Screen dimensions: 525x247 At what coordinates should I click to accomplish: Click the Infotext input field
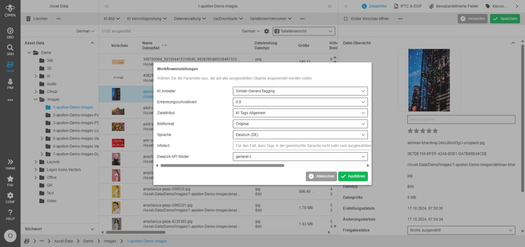[x=302, y=146]
